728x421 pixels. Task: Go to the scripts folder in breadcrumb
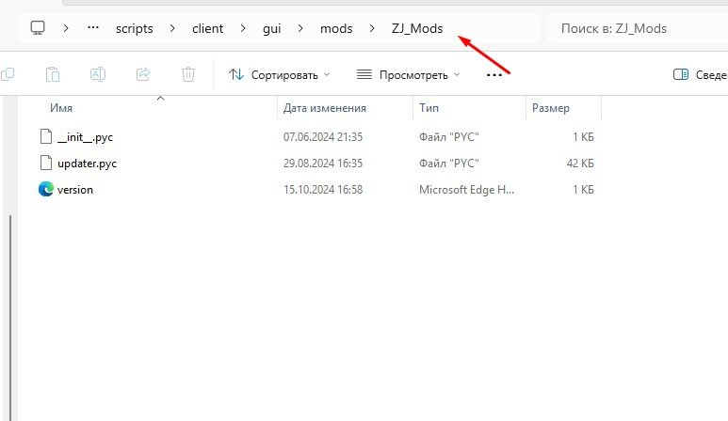click(x=136, y=28)
